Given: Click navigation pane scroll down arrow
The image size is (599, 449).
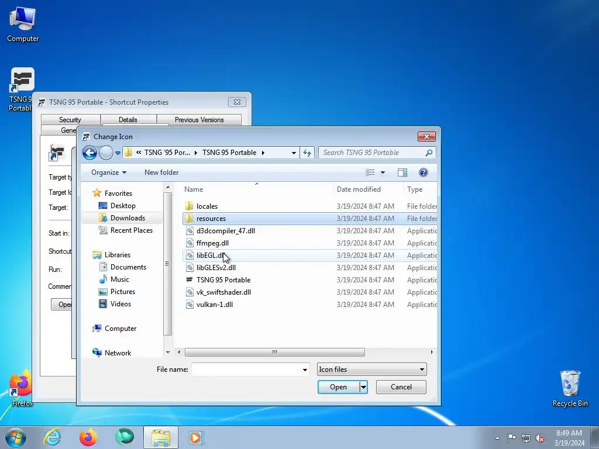Looking at the screenshot, I should tap(168, 353).
